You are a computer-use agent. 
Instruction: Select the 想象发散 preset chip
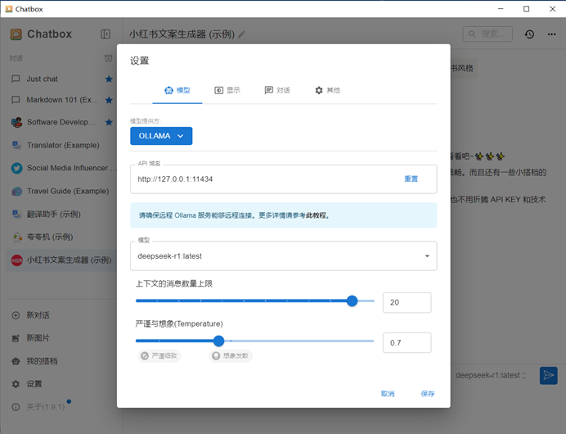coord(231,356)
